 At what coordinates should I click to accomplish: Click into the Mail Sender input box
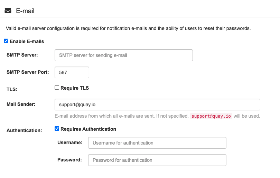point(157,105)
